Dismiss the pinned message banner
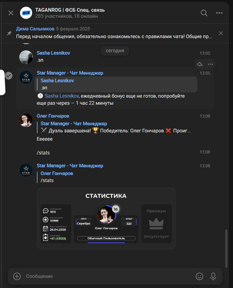233x288 pixels. click(x=221, y=33)
